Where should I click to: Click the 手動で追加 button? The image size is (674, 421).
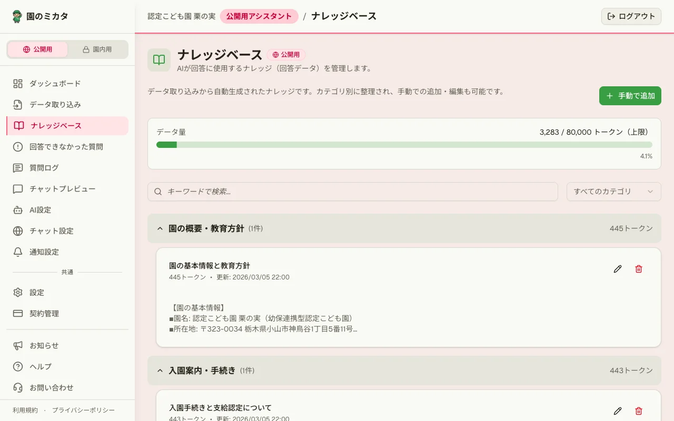click(630, 96)
